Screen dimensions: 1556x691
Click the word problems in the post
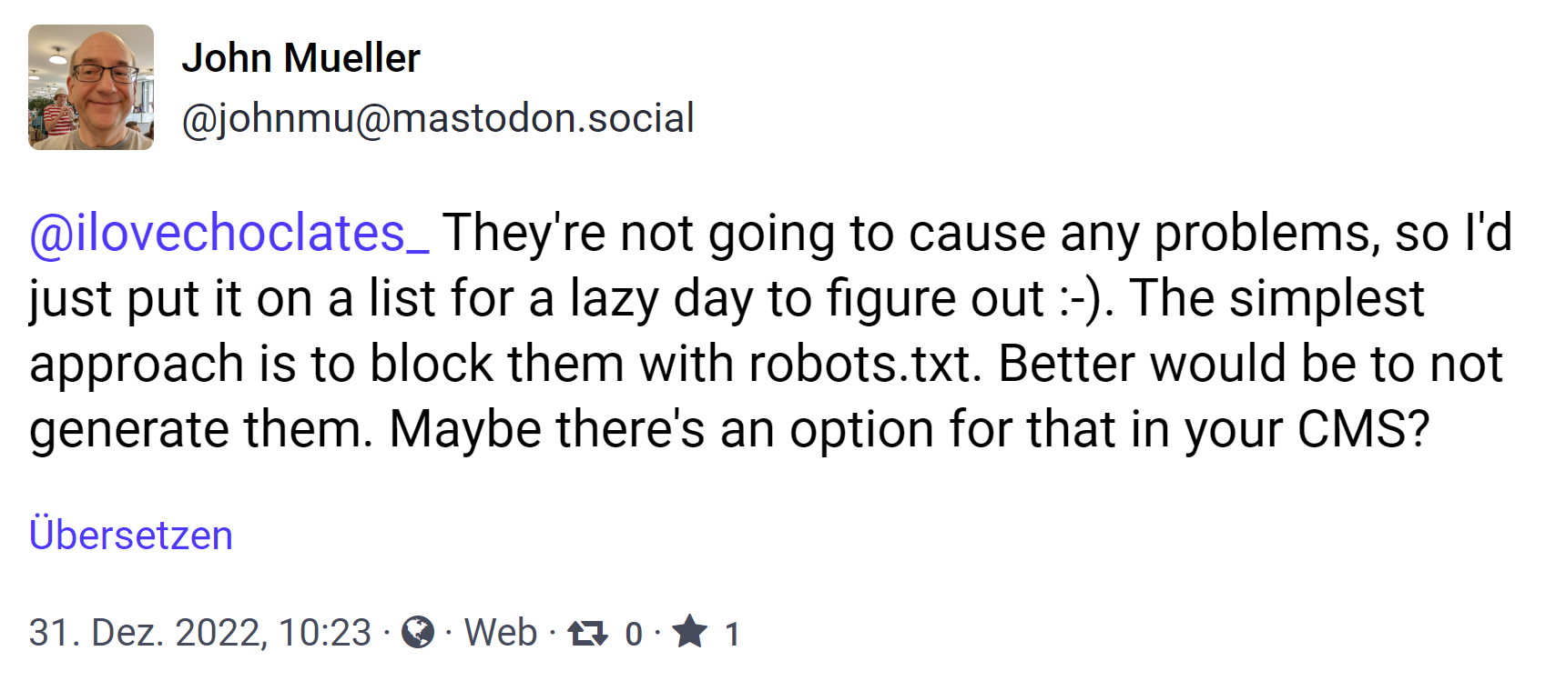(1261, 233)
